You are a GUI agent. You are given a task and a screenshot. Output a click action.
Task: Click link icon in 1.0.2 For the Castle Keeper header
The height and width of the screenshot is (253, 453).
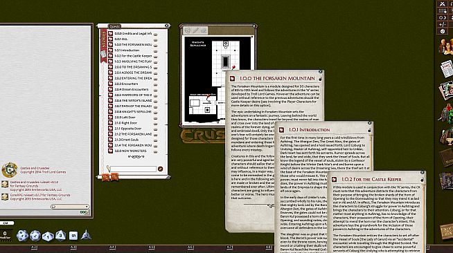[335, 180]
